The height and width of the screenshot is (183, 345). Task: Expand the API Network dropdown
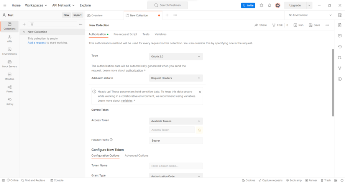coord(63,5)
